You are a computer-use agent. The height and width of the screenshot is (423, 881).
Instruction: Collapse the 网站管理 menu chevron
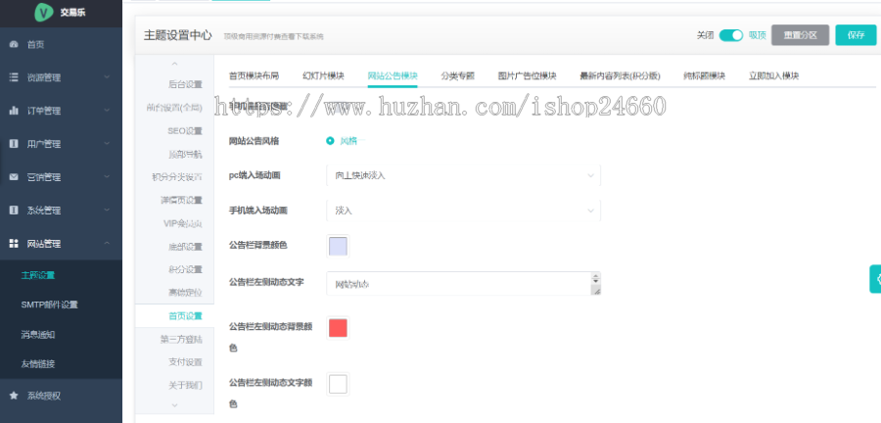tap(107, 243)
